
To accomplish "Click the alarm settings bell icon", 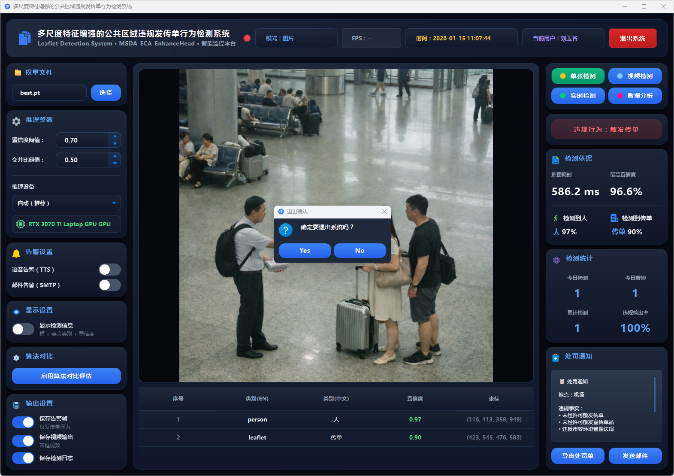I will click(16, 253).
